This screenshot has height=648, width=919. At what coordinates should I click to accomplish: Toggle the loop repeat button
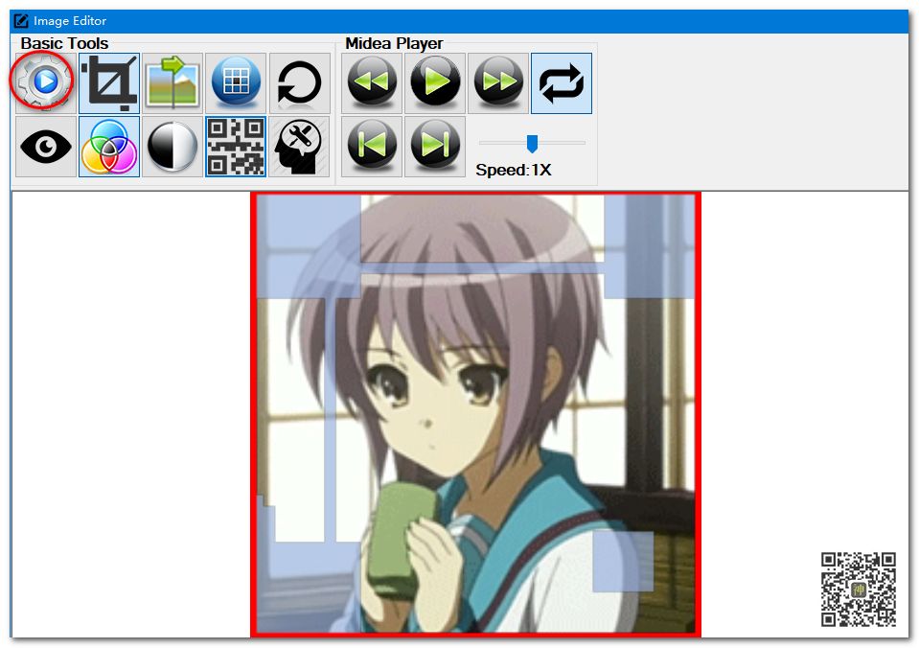562,82
